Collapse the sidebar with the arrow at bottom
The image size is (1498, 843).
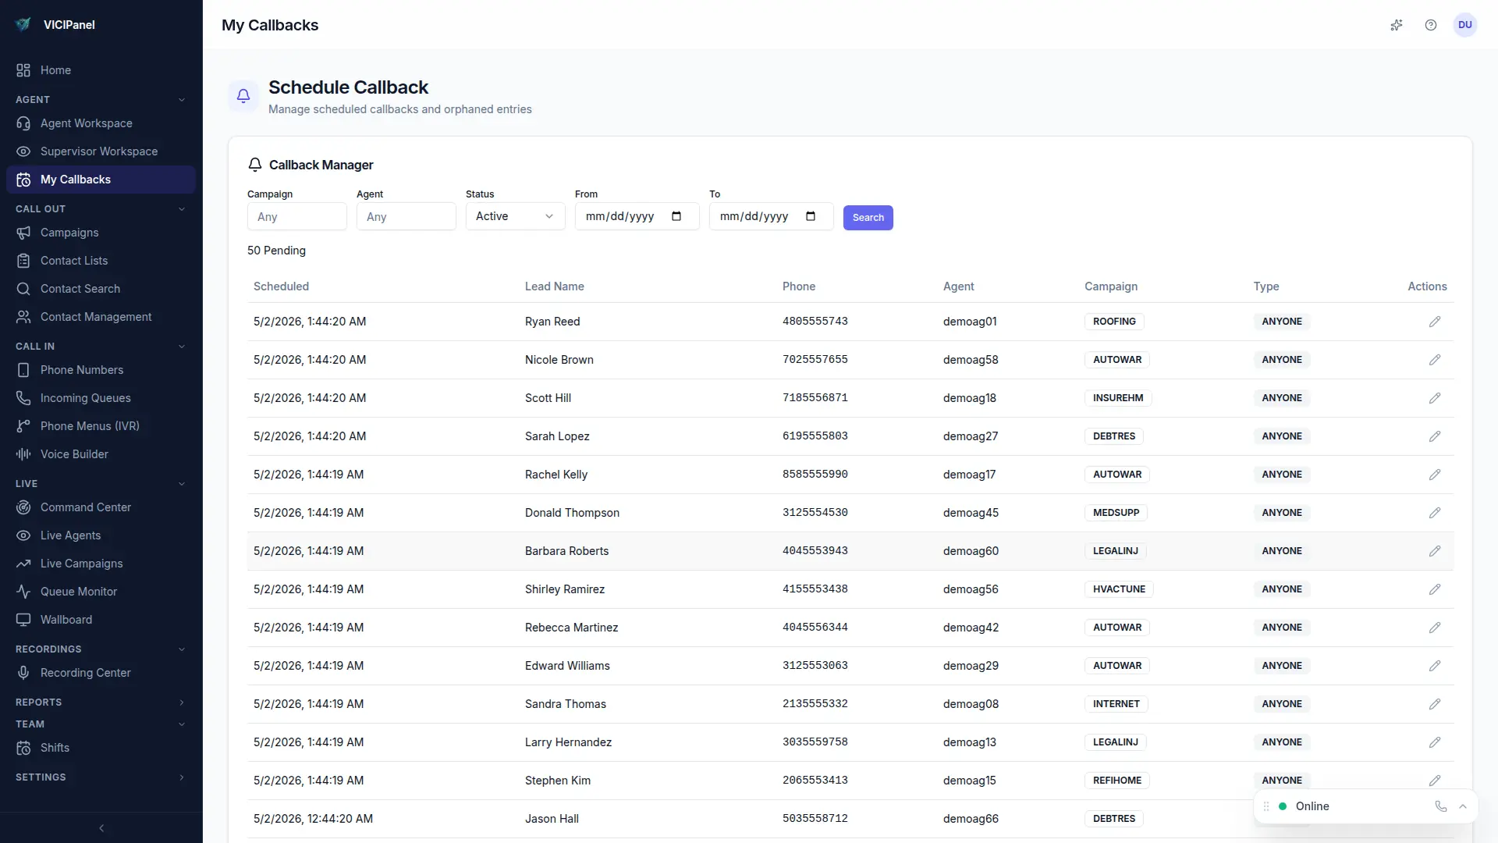tap(101, 828)
